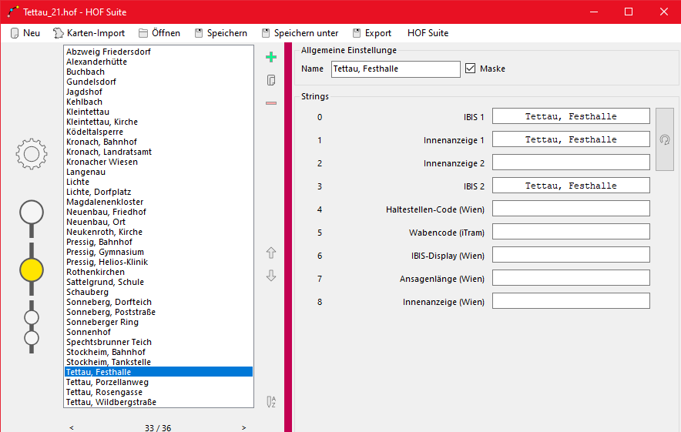The height and width of the screenshot is (432, 681).
Task: Toggle the Maske checkbox
Action: click(x=471, y=69)
